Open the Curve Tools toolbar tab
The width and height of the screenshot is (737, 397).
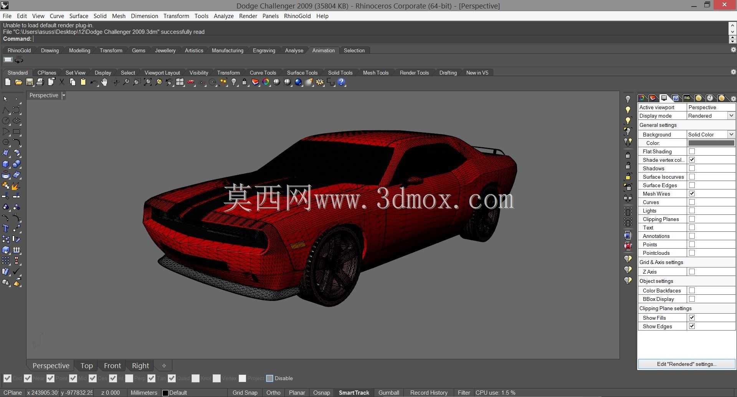click(263, 73)
